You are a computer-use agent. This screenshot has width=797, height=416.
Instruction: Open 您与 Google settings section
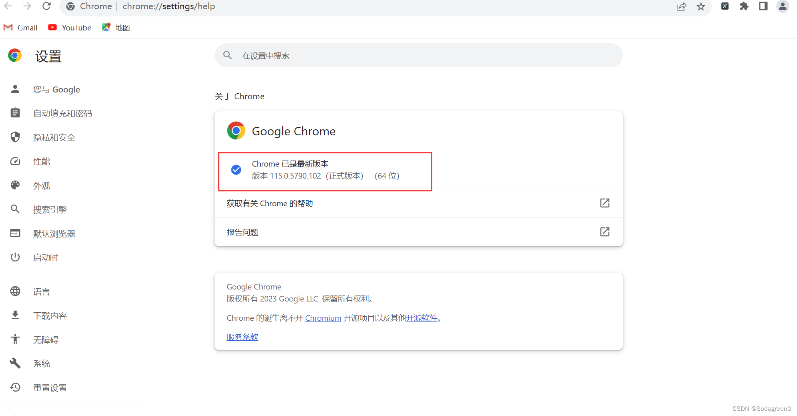click(x=56, y=89)
